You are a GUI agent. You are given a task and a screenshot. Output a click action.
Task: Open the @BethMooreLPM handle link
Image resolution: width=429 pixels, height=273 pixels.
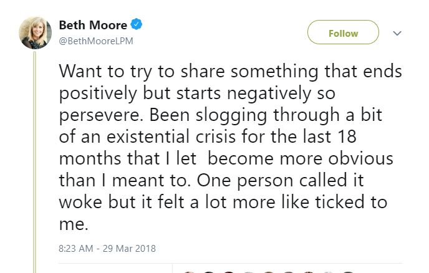[x=95, y=41]
